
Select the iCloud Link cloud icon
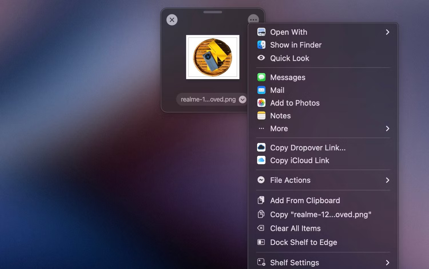[261, 160]
